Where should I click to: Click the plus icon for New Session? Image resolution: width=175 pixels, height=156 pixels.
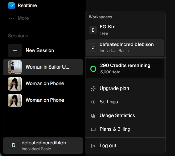pyautogui.click(x=15, y=51)
